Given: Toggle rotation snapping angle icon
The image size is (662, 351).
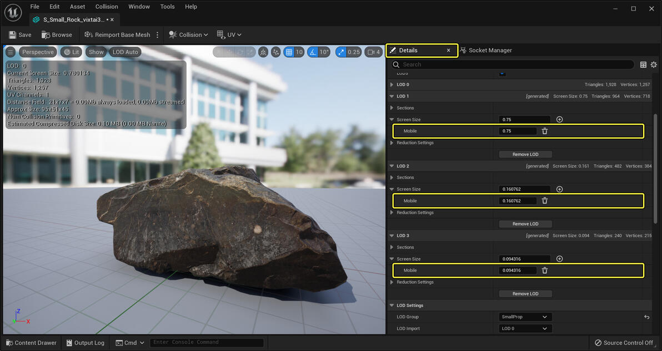Looking at the screenshot, I should click(313, 52).
